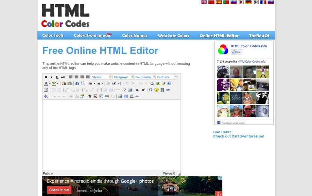Toggle superscript formatting
This screenshot has height=196, width=312.
(x=143, y=90)
